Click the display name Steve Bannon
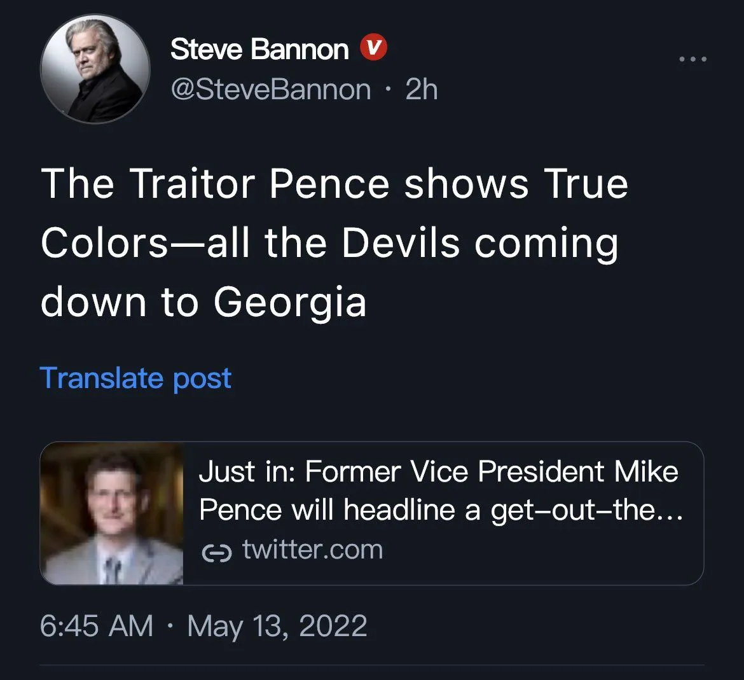The height and width of the screenshot is (680, 744). click(259, 49)
